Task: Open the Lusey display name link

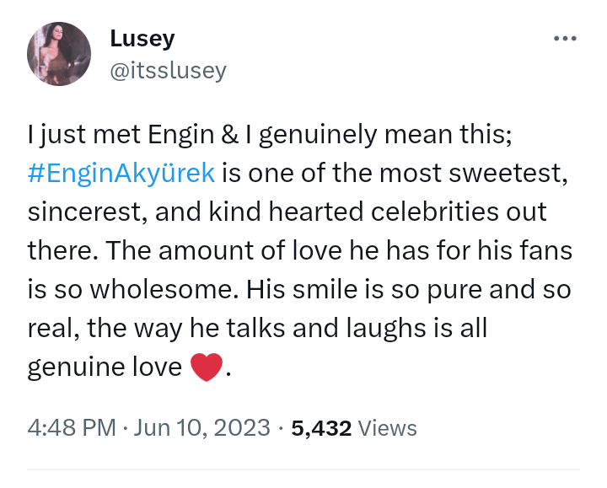Action: [141, 39]
